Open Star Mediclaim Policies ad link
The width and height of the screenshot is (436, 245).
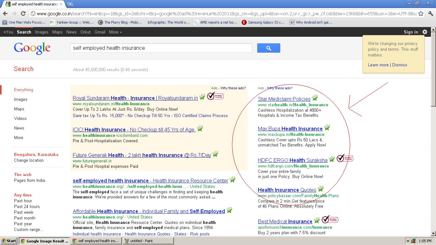tap(284, 99)
